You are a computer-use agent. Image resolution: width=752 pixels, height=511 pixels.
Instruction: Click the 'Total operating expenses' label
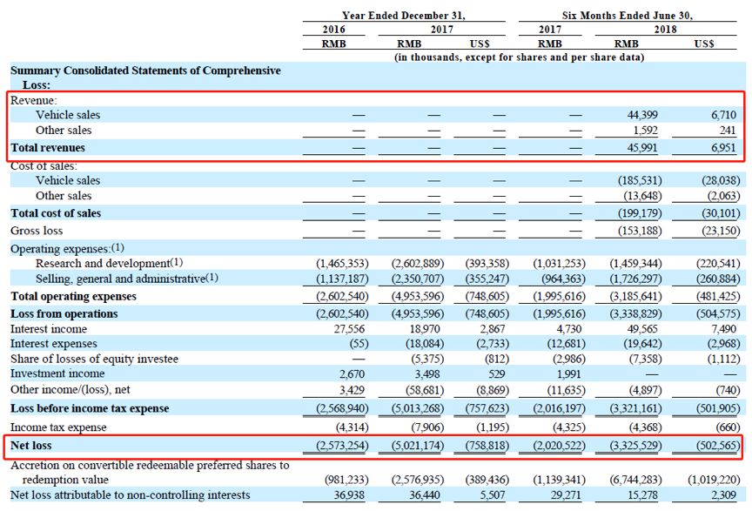click(x=73, y=297)
